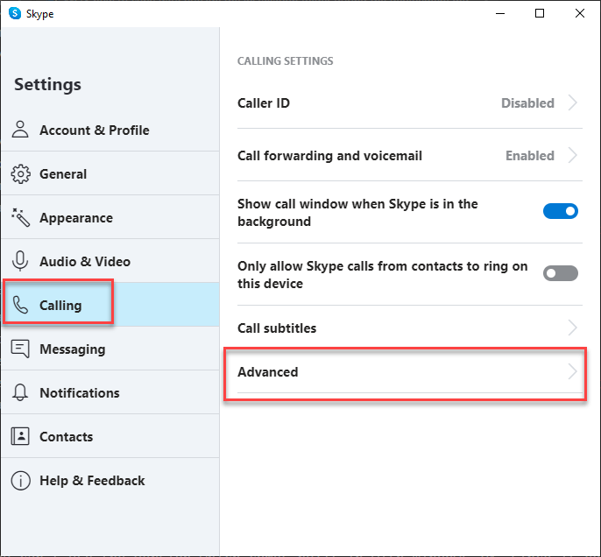Click the Help & Feedback info icon
The height and width of the screenshot is (557, 601).
(x=21, y=480)
